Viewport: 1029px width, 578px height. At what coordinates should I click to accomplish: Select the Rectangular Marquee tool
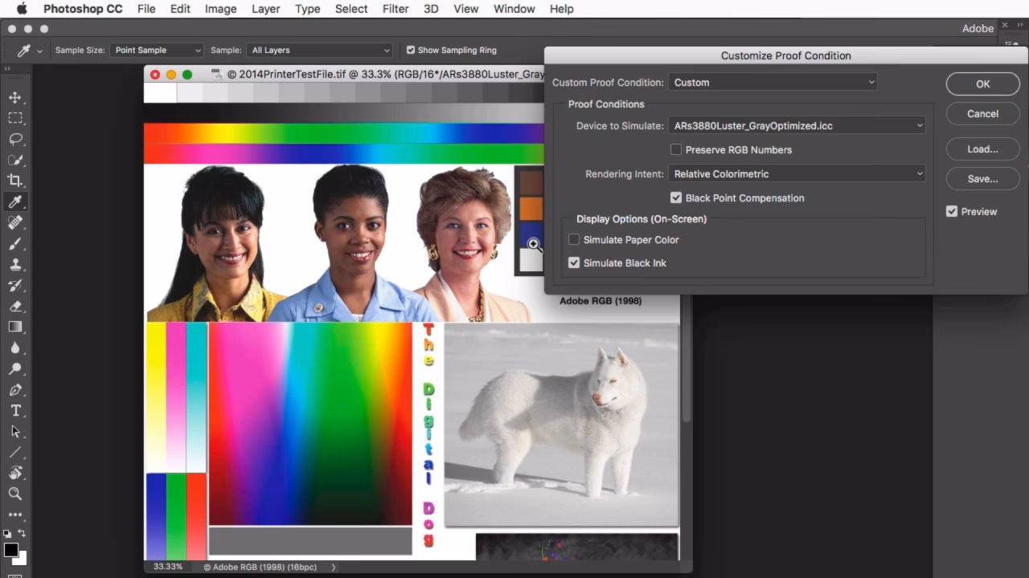click(x=16, y=118)
